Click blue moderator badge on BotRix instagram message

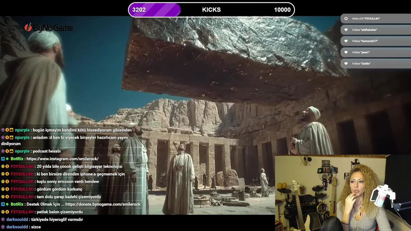pyautogui.click(x=3, y=159)
